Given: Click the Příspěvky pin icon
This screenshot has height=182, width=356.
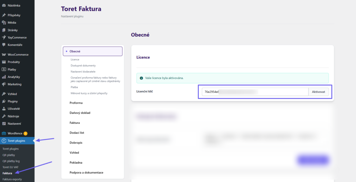Looking at the screenshot, I should tap(3, 15).
